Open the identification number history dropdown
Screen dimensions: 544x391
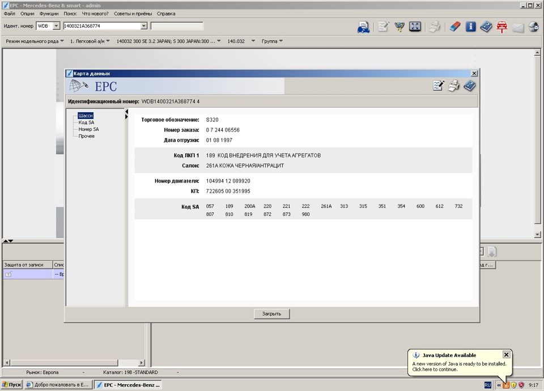(144, 26)
